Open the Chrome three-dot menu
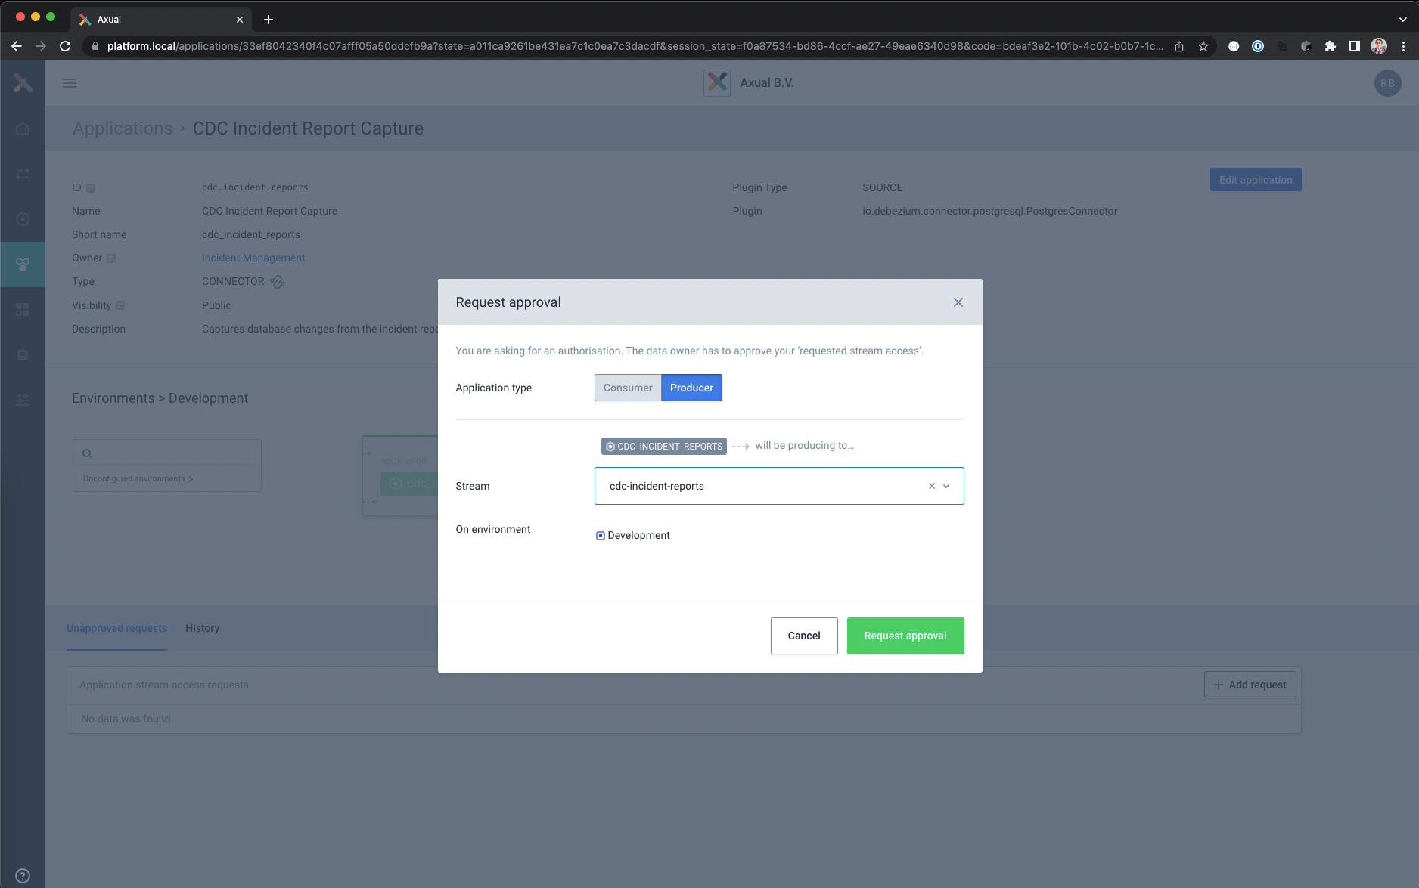Screen dimensions: 1419x888 tap(1403, 46)
